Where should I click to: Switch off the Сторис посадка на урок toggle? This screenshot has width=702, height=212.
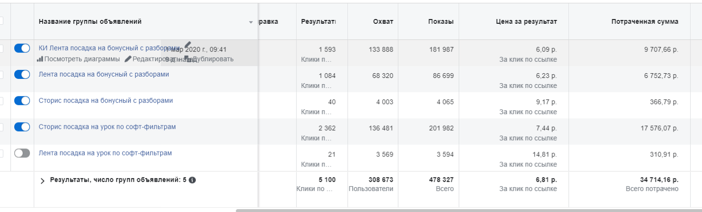pyautogui.click(x=22, y=127)
